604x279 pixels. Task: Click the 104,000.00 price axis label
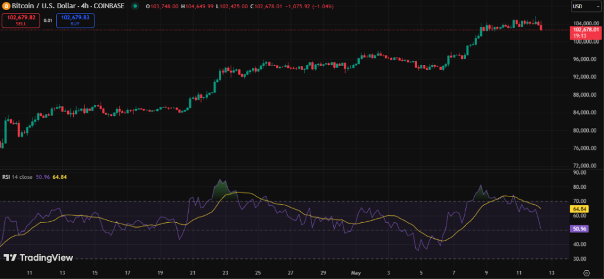[x=585, y=24]
